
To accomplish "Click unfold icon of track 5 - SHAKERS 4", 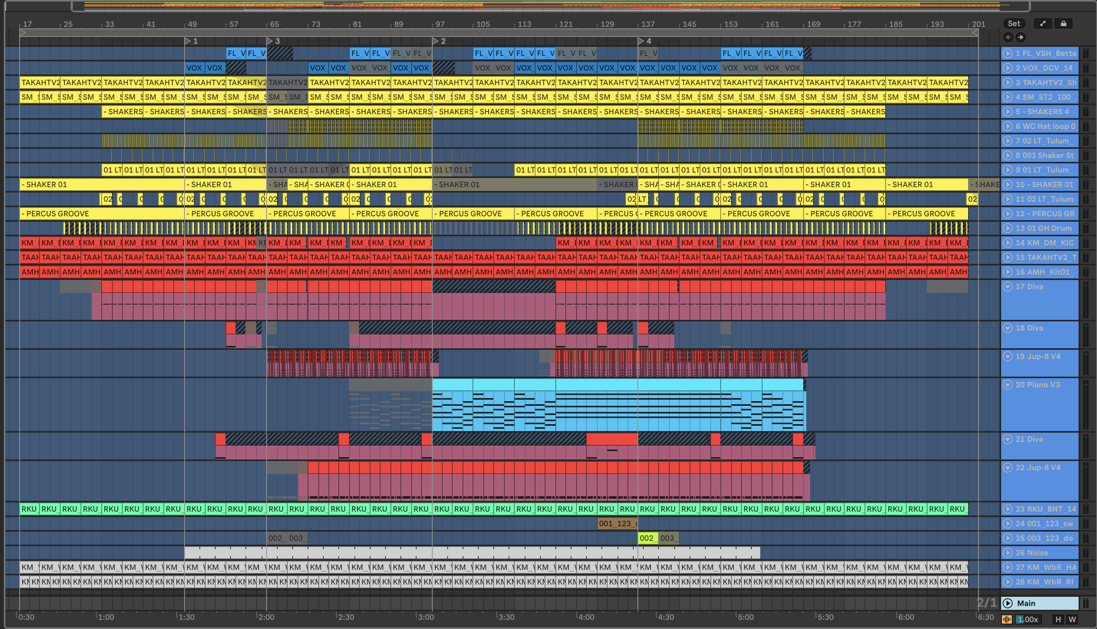I will 1008,112.
